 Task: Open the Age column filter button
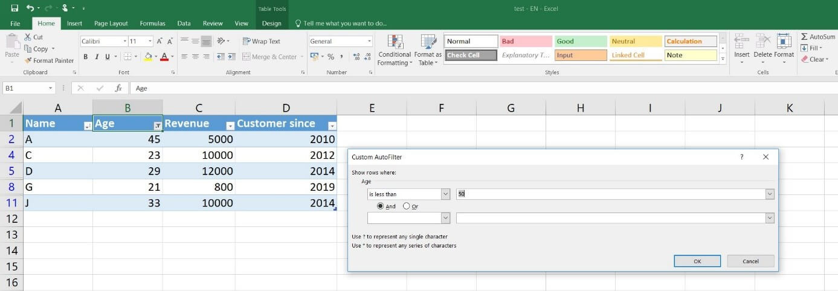coord(158,126)
